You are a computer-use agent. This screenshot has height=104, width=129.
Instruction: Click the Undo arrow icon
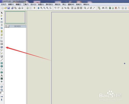pos(55,8)
